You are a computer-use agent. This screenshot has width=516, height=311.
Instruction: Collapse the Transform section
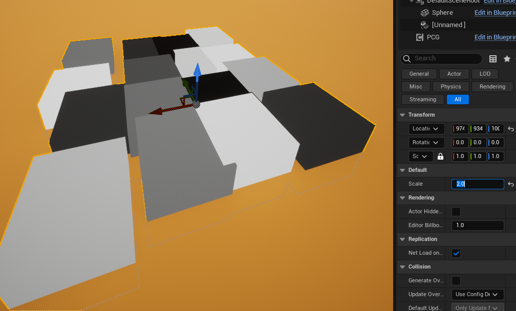tap(402, 115)
